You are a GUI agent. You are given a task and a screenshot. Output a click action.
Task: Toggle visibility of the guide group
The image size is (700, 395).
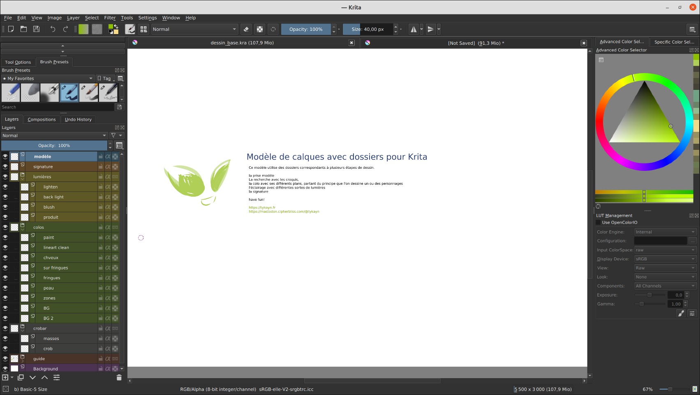(5, 358)
